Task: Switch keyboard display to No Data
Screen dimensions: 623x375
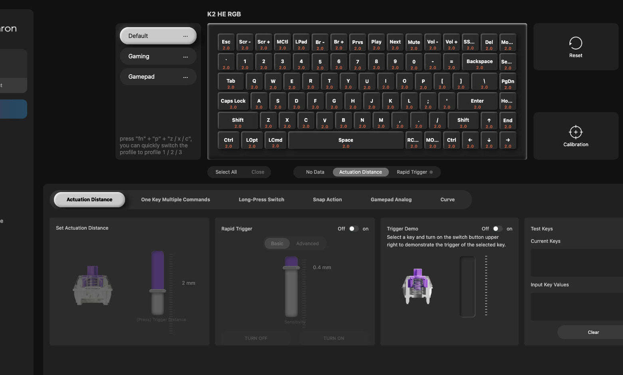Action: tap(315, 172)
